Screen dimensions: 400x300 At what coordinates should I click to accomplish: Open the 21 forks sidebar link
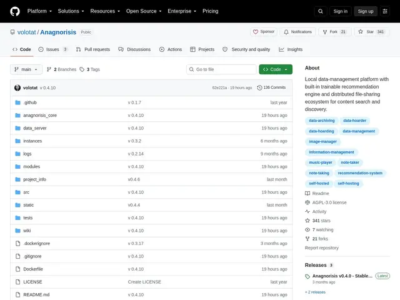[x=317, y=239]
